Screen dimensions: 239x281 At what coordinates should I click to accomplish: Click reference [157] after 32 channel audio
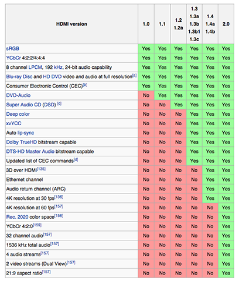coord(47,235)
